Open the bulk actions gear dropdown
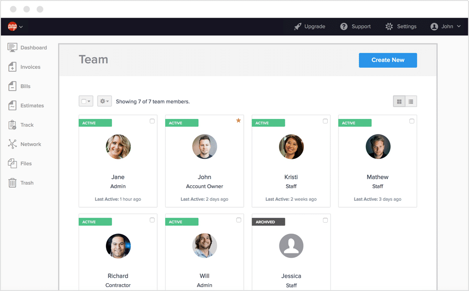This screenshot has width=469, height=291. point(105,101)
